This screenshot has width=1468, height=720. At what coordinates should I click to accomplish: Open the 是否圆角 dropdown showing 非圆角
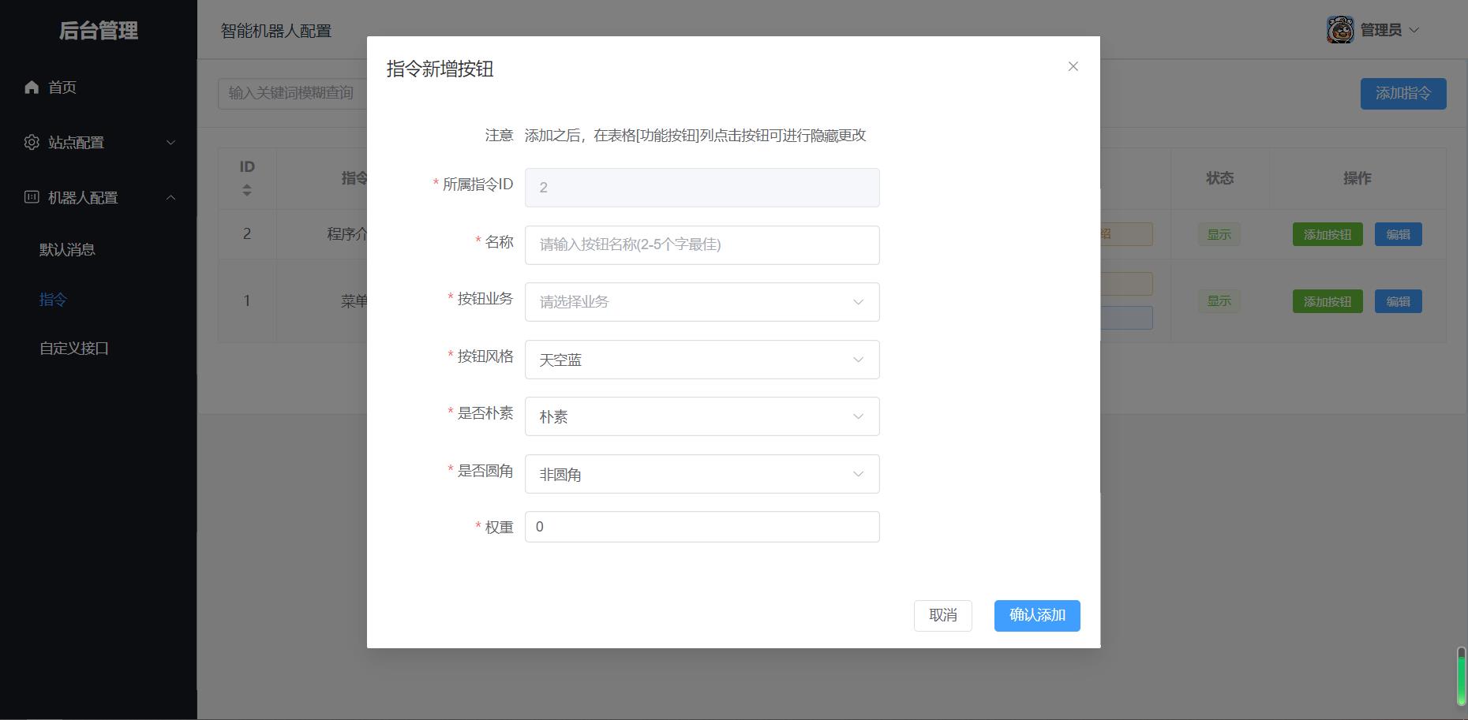coord(702,474)
